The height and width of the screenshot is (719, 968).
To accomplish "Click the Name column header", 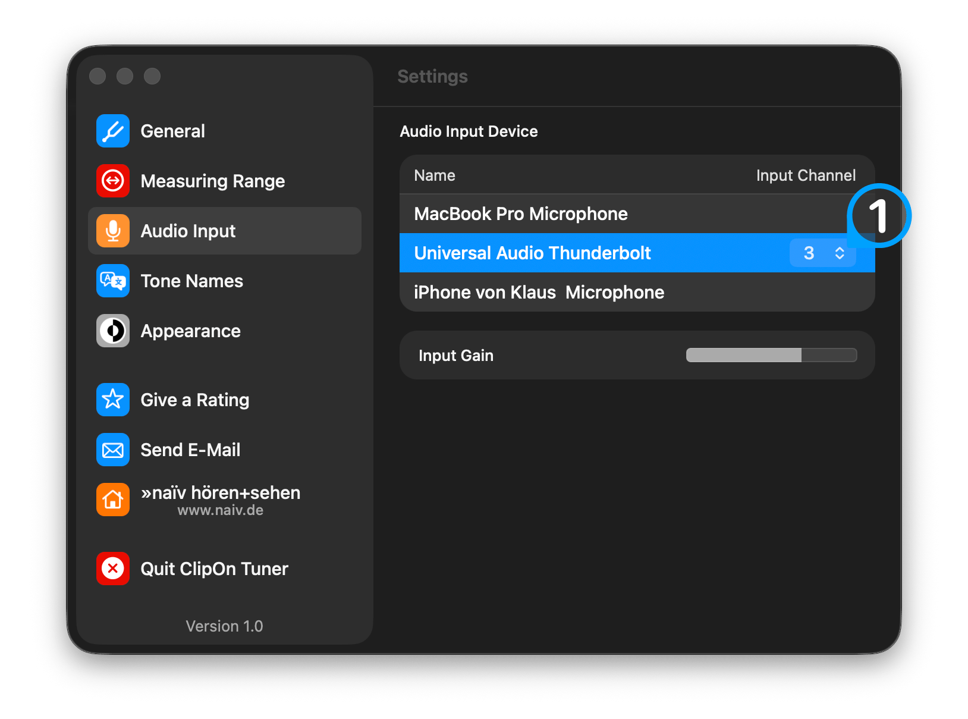I will click(435, 175).
